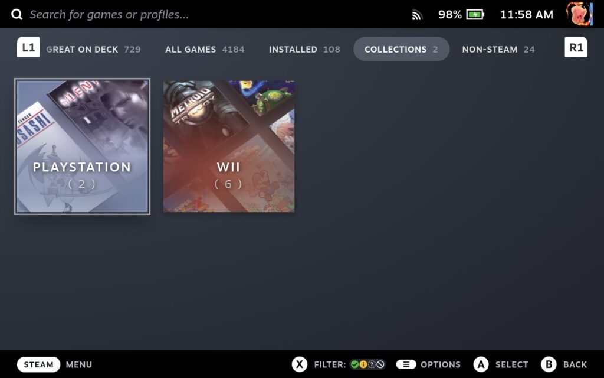Switch to the Great on Deck tab

pos(93,50)
